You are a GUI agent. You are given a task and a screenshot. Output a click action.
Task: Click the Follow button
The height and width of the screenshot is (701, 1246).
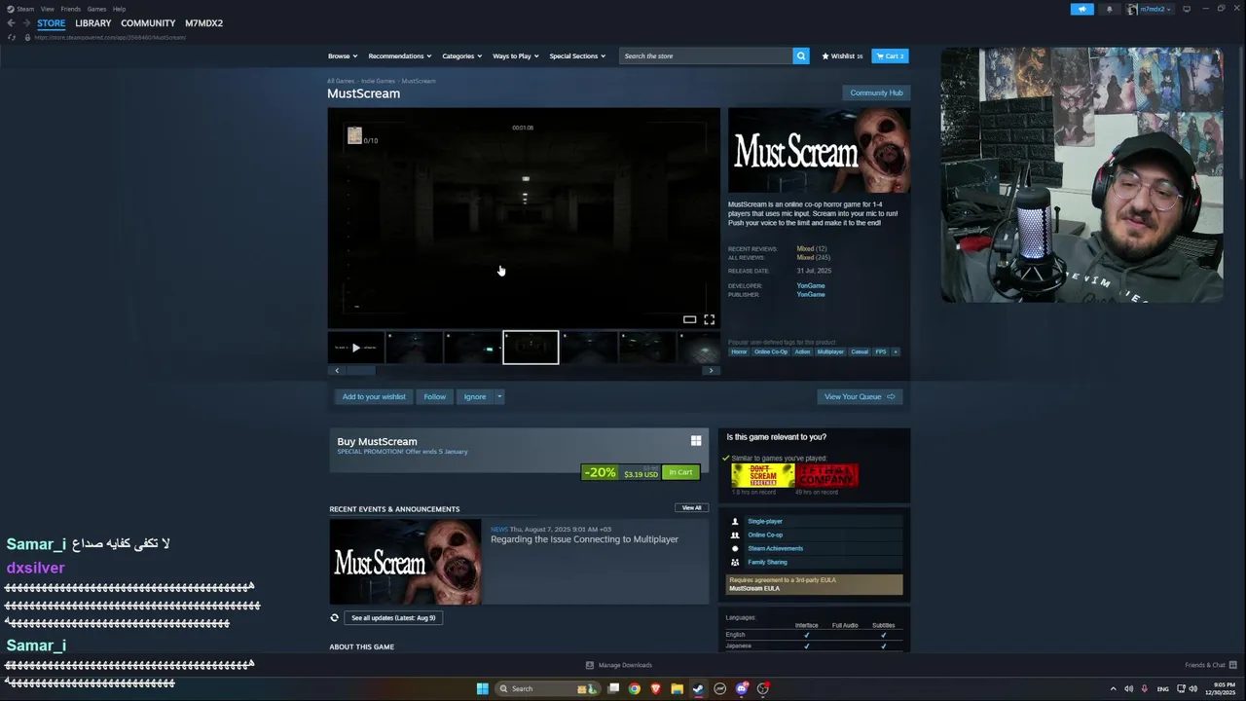(x=434, y=396)
